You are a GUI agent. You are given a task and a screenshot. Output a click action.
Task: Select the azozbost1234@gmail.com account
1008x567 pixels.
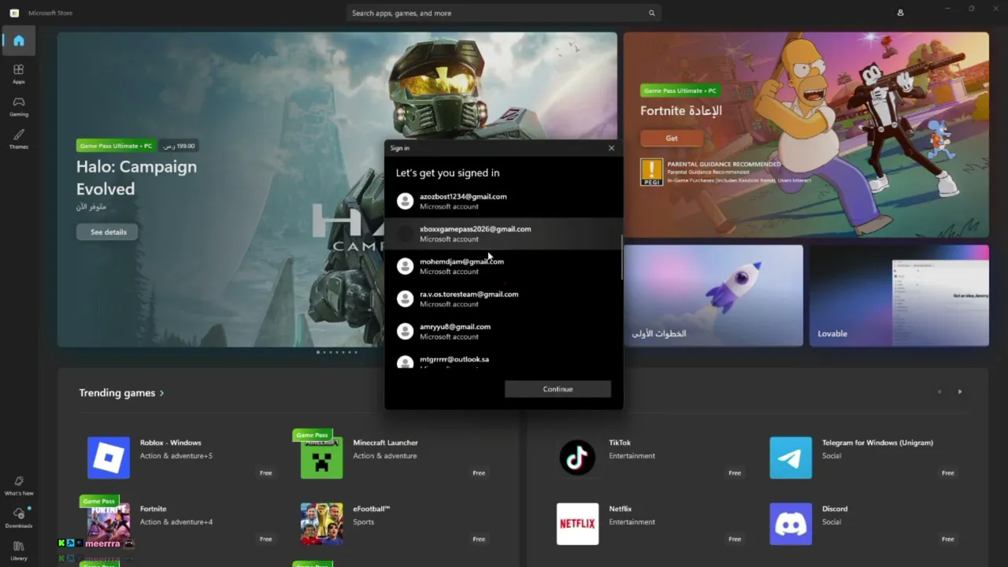(x=503, y=202)
